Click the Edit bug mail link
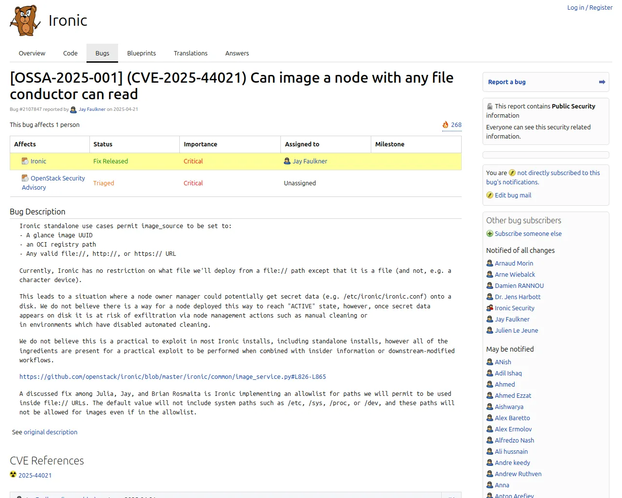The height and width of the screenshot is (498, 622). 513,196
